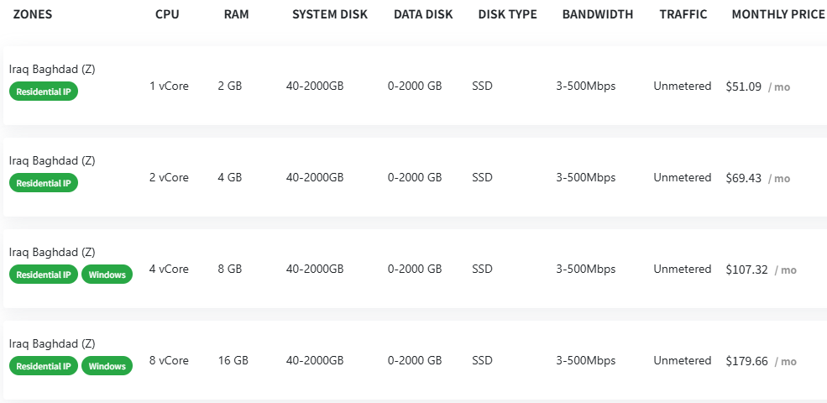Screen dimensions: 827x403
Task: Click the MONTHLY PRICE column header
Action: pyautogui.click(x=777, y=14)
